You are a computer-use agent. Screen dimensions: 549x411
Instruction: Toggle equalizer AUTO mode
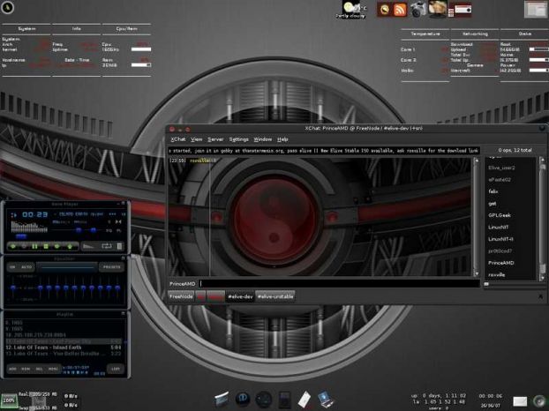coord(26,267)
